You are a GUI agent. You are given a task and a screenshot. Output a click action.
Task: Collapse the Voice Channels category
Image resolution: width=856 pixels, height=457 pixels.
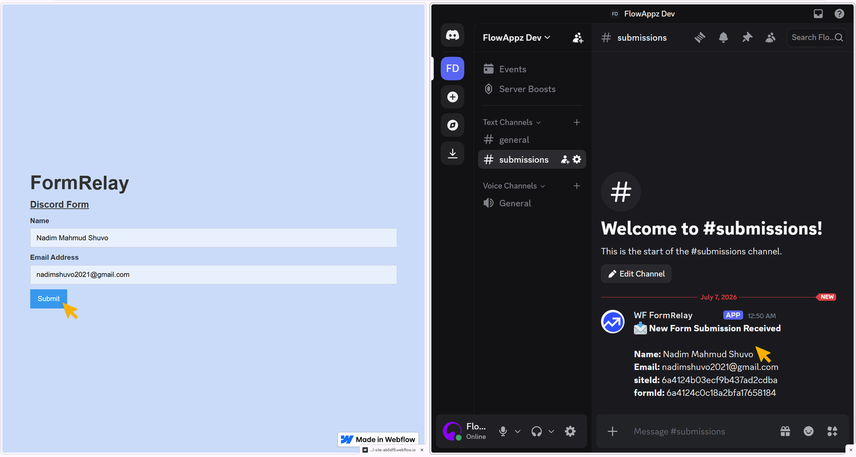[514, 186]
